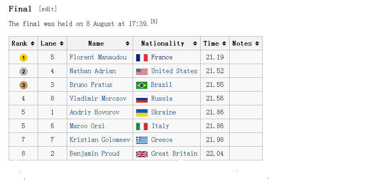Click the United States flag icon
This screenshot has width=378, height=180.
(142, 72)
